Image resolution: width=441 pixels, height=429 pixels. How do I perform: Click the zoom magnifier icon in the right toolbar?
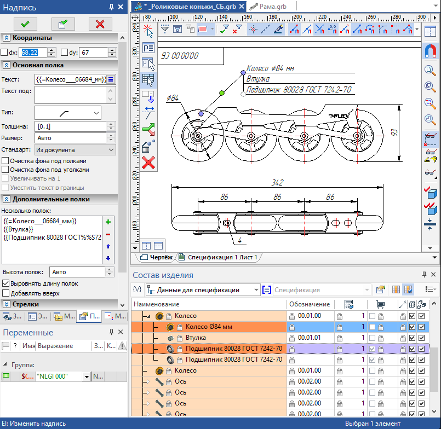(x=430, y=70)
